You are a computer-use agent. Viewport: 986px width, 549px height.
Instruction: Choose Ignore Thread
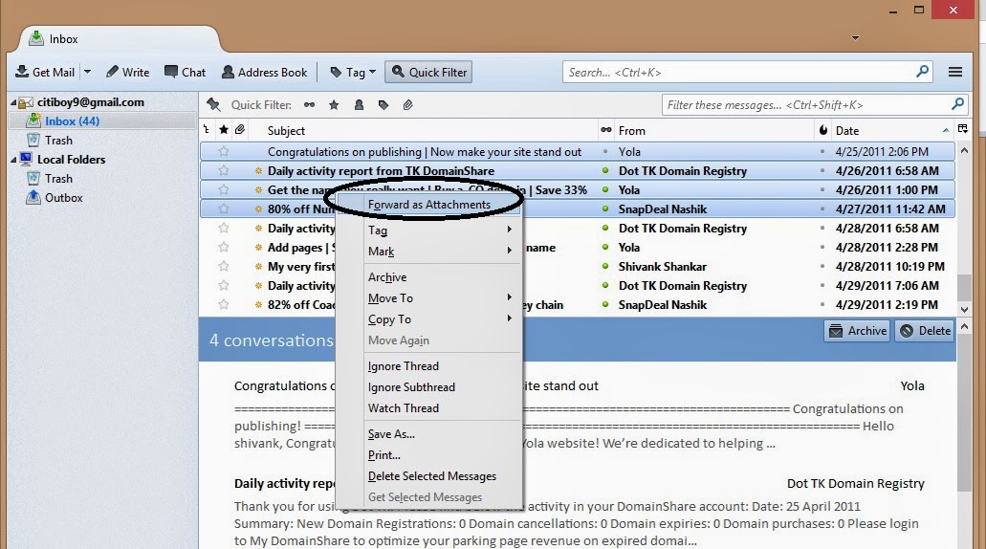point(428,366)
